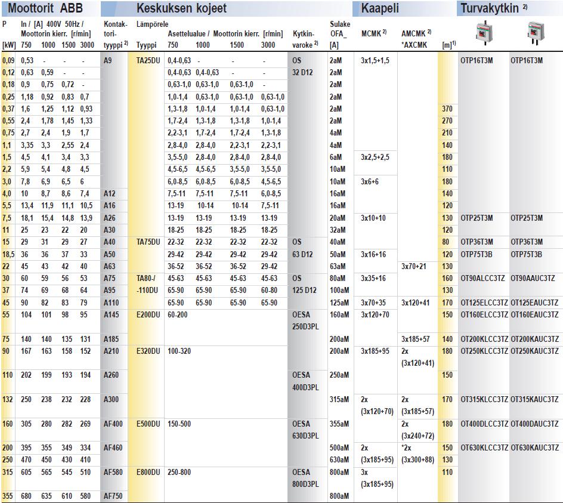
Task: Select thermal relay type 'E200DU'
Action: click(149, 314)
